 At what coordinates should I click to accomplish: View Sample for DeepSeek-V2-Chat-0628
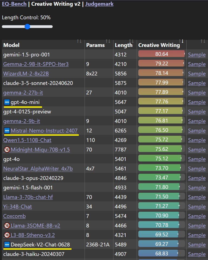click(197, 245)
